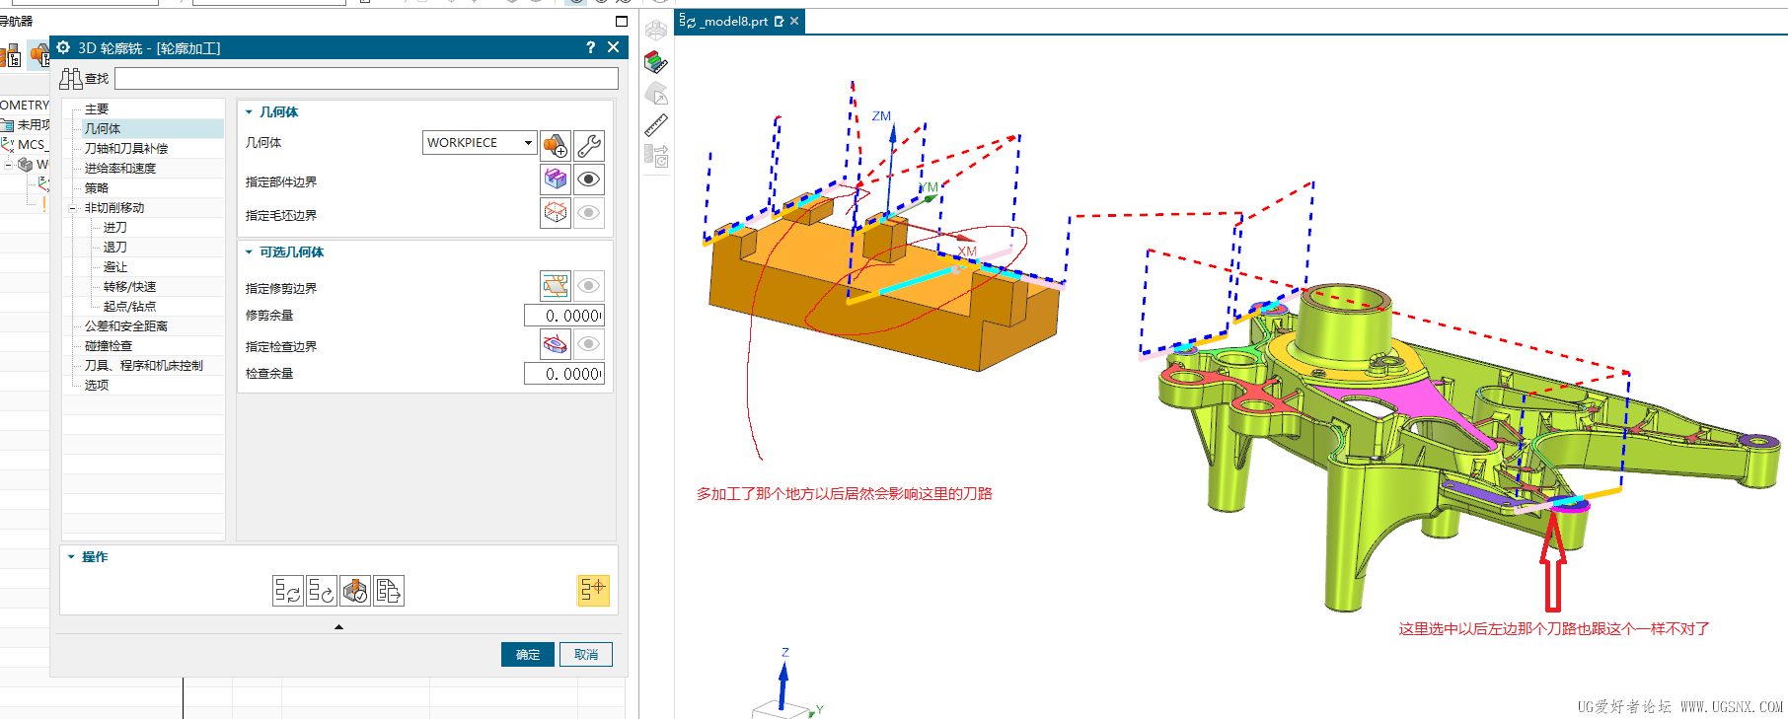Select 进刀 under 非切削移动

[x=115, y=228]
